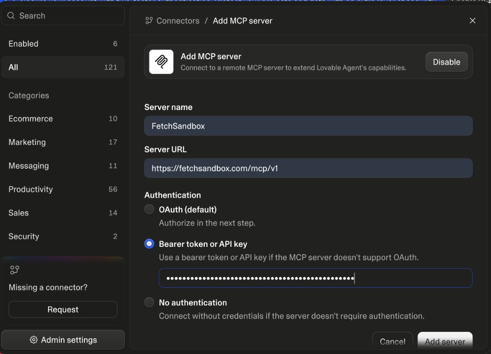Click the Admin settings gear icon
The image size is (491, 354).
tap(34, 340)
